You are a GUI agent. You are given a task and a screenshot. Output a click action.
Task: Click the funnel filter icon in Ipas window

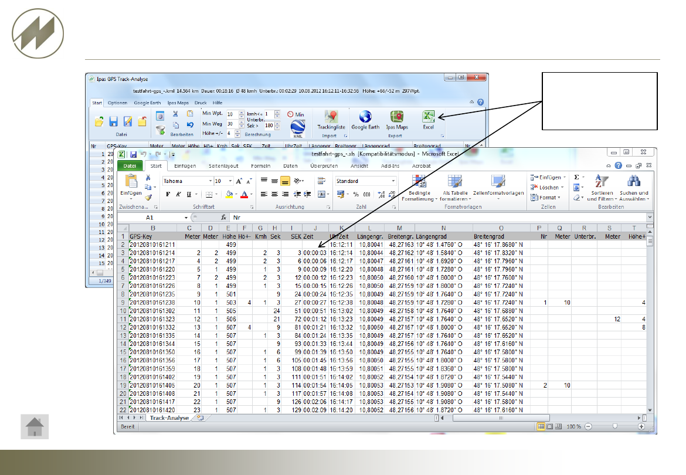pyautogui.click(x=161, y=130)
